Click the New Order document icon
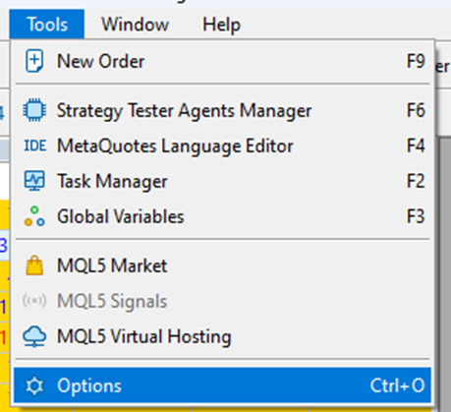The height and width of the screenshot is (412, 451). [34, 61]
